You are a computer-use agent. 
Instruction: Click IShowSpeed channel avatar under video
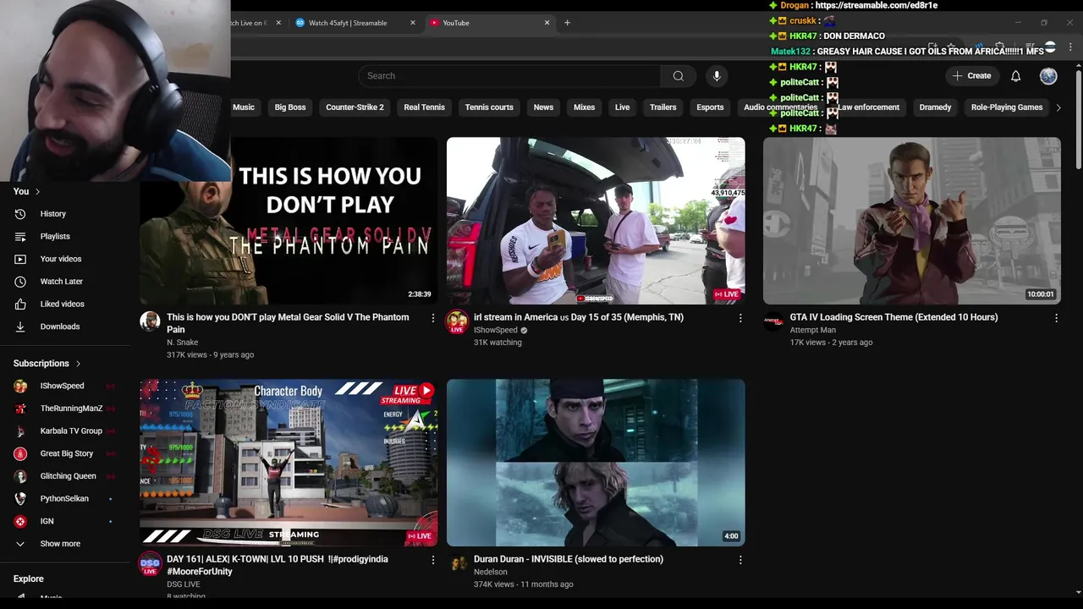tap(457, 321)
